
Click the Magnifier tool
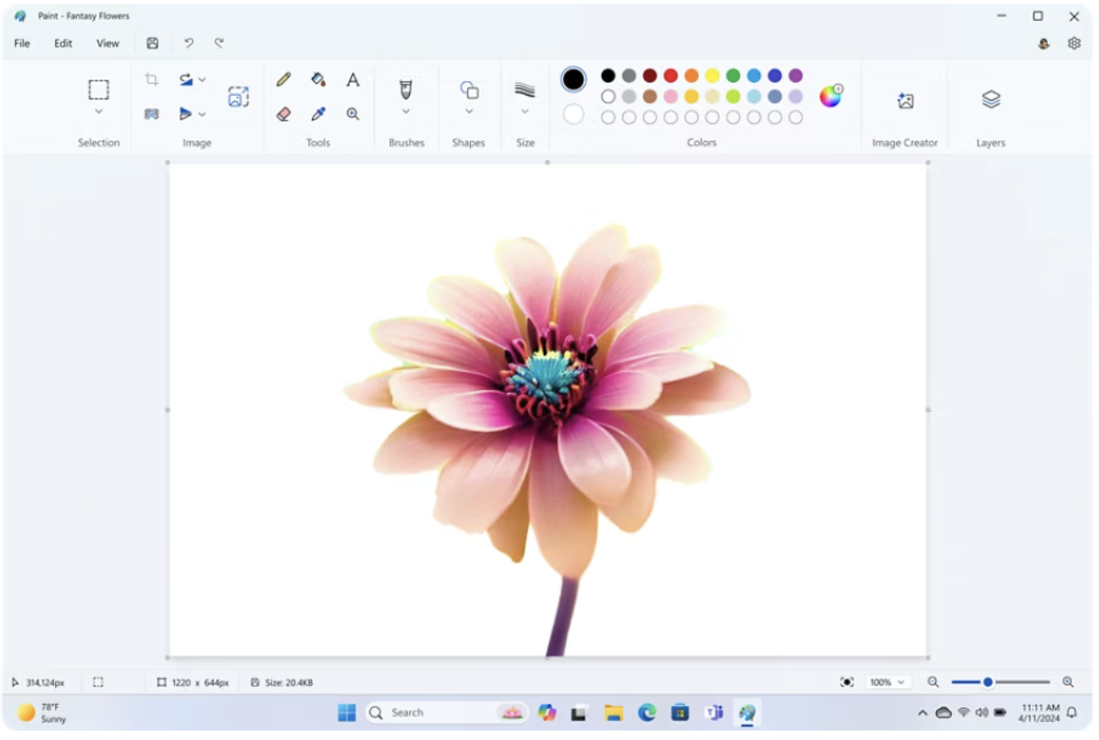(x=352, y=114)
